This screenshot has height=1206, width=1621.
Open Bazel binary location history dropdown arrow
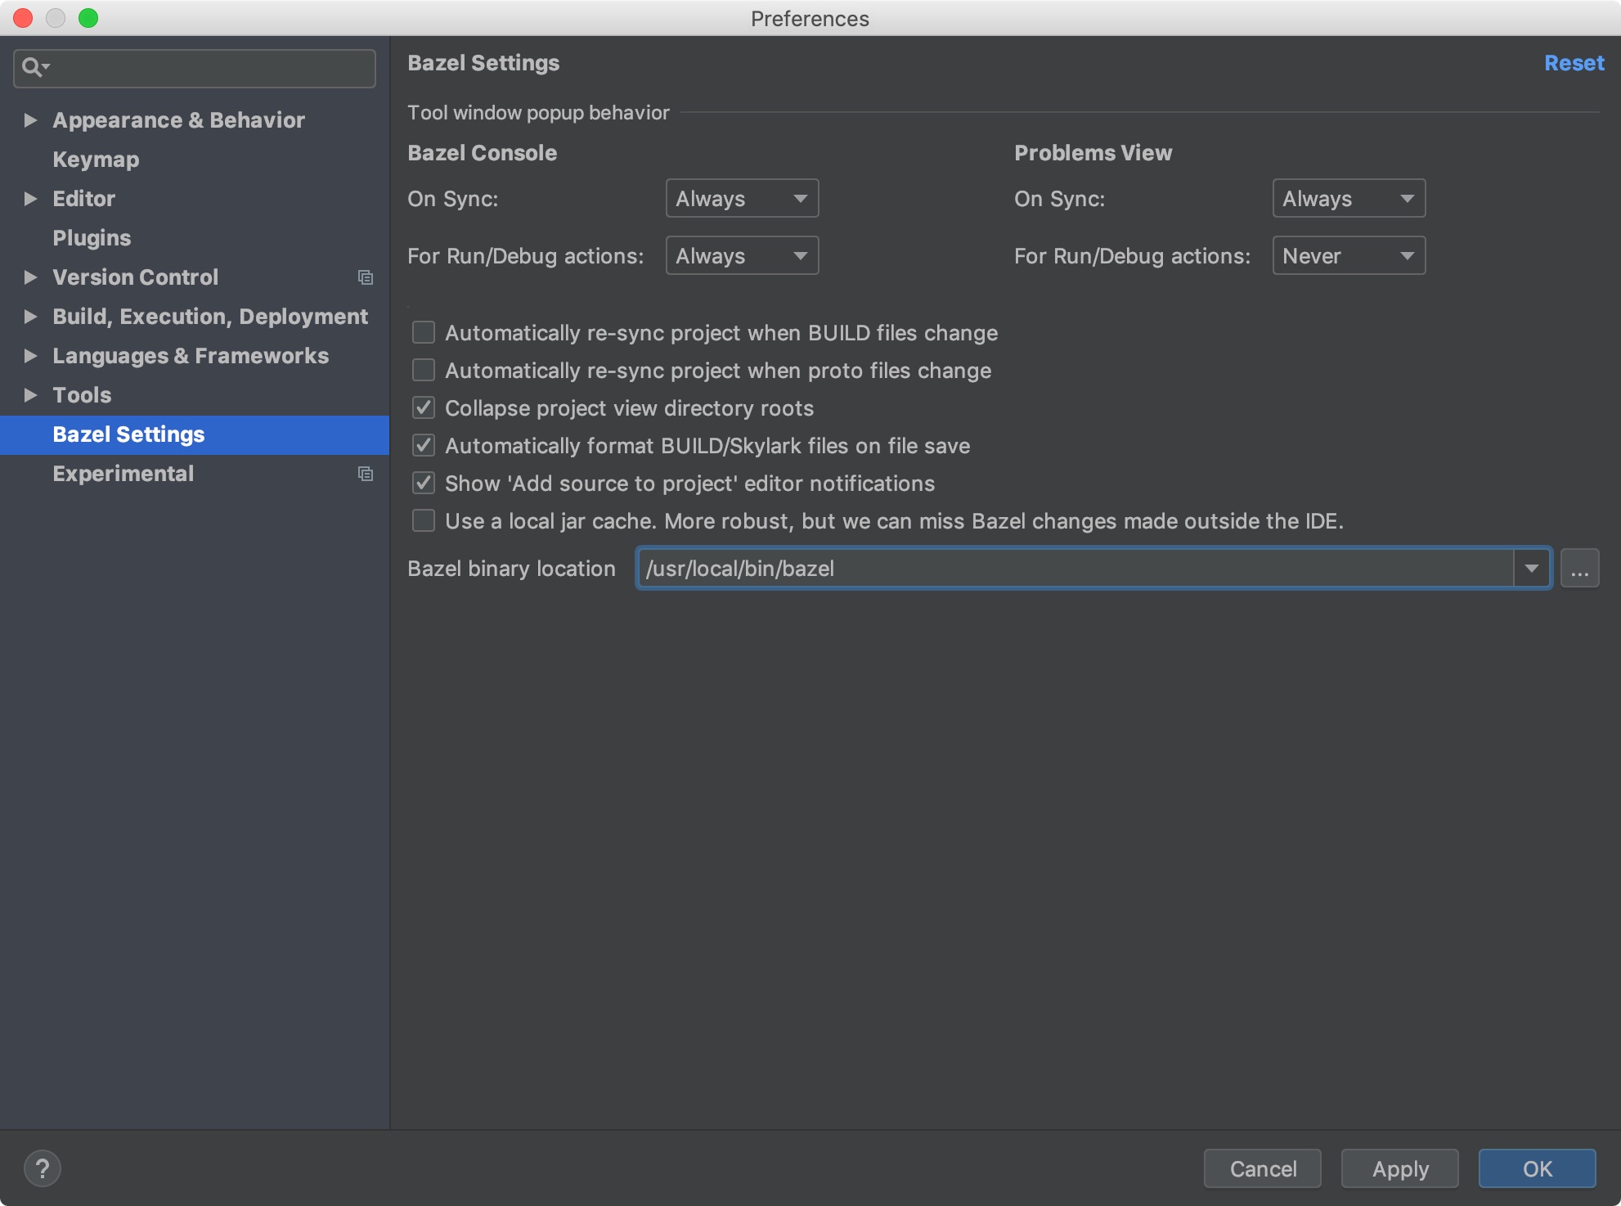tap(1531, 569)
